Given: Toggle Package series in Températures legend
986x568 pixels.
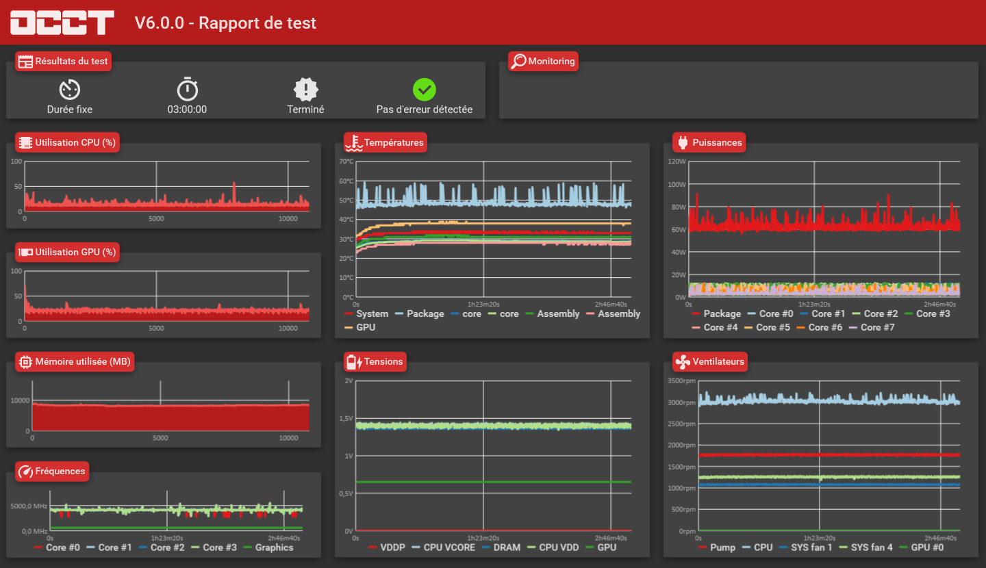Looking at the screenshot, I should click(x=418, y=313).
